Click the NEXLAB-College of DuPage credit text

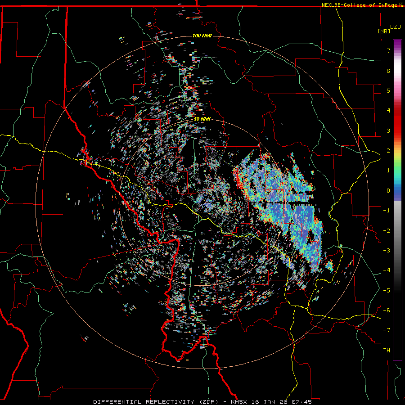359,5
